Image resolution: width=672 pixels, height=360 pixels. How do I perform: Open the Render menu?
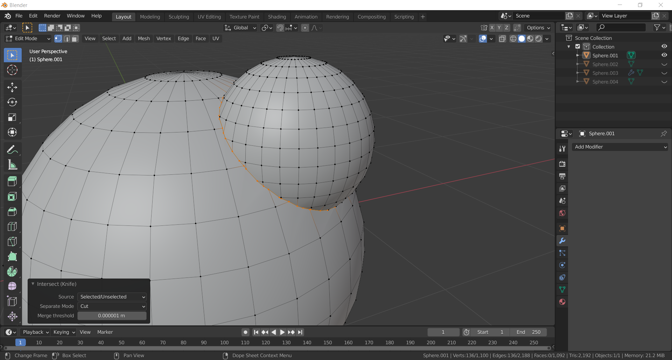[x=52, y=16]
